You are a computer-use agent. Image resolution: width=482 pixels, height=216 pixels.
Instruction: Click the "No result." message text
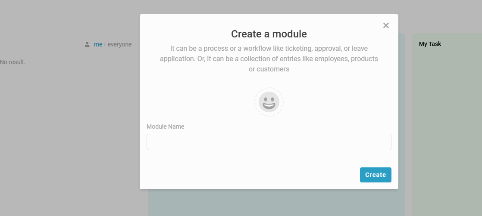pyautogui.click(x=13, y=62)
